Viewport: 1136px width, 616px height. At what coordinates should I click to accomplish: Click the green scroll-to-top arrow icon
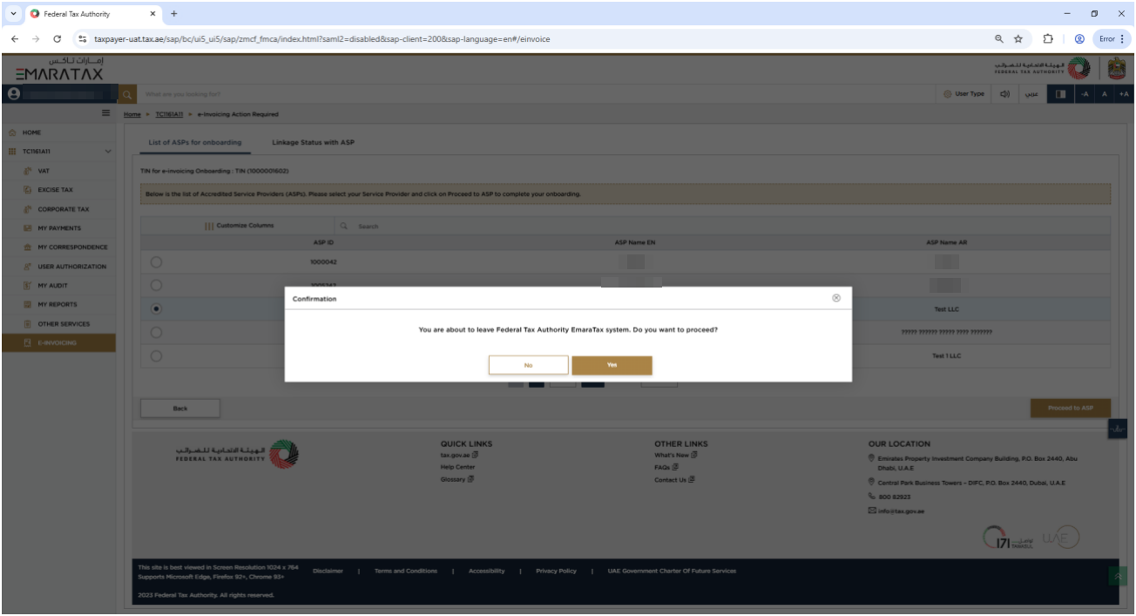tap(1118, 576)
